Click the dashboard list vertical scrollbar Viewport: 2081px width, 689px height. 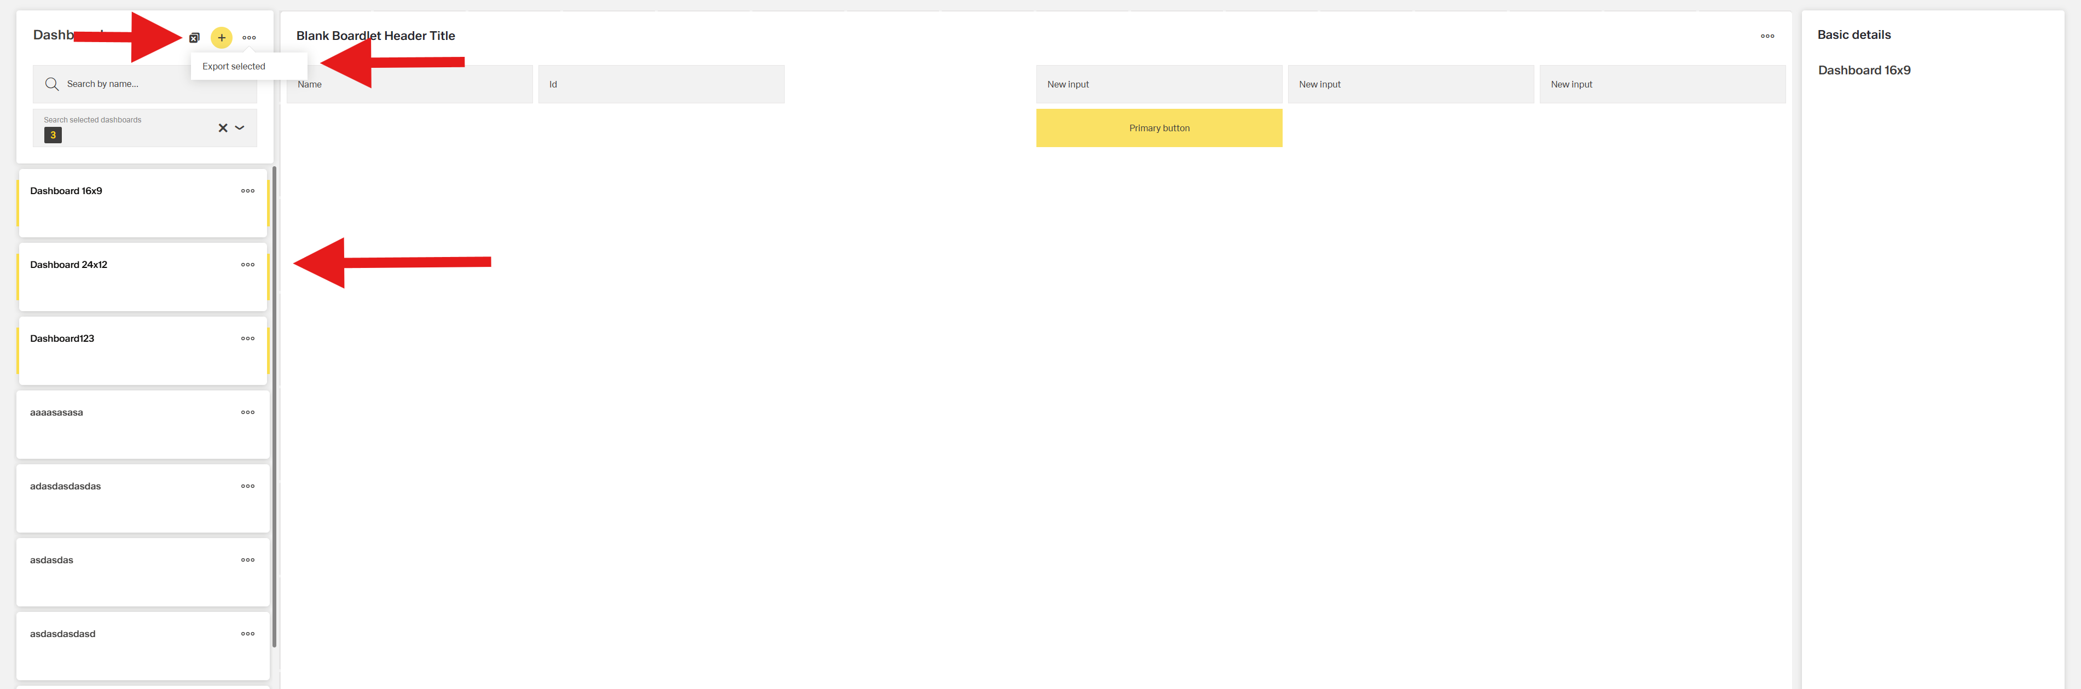275,404
